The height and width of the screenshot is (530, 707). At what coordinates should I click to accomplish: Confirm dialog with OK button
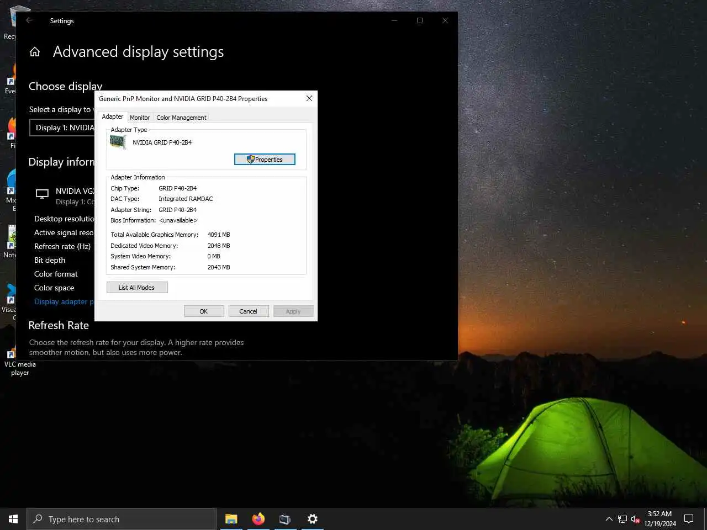pos(204,311)
